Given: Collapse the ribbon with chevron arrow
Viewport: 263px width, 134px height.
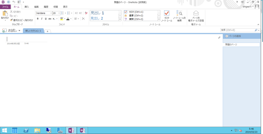Looking at the screenshot, I should [258, 25].
